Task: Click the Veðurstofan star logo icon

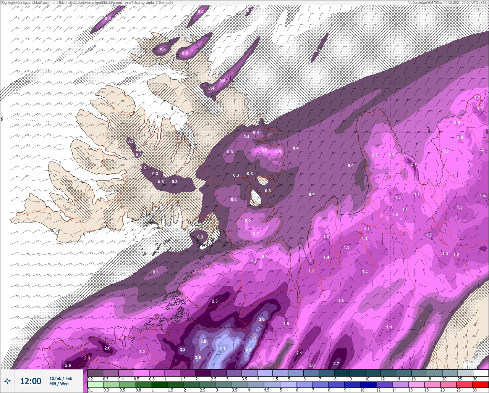Action: coord(7,381)
